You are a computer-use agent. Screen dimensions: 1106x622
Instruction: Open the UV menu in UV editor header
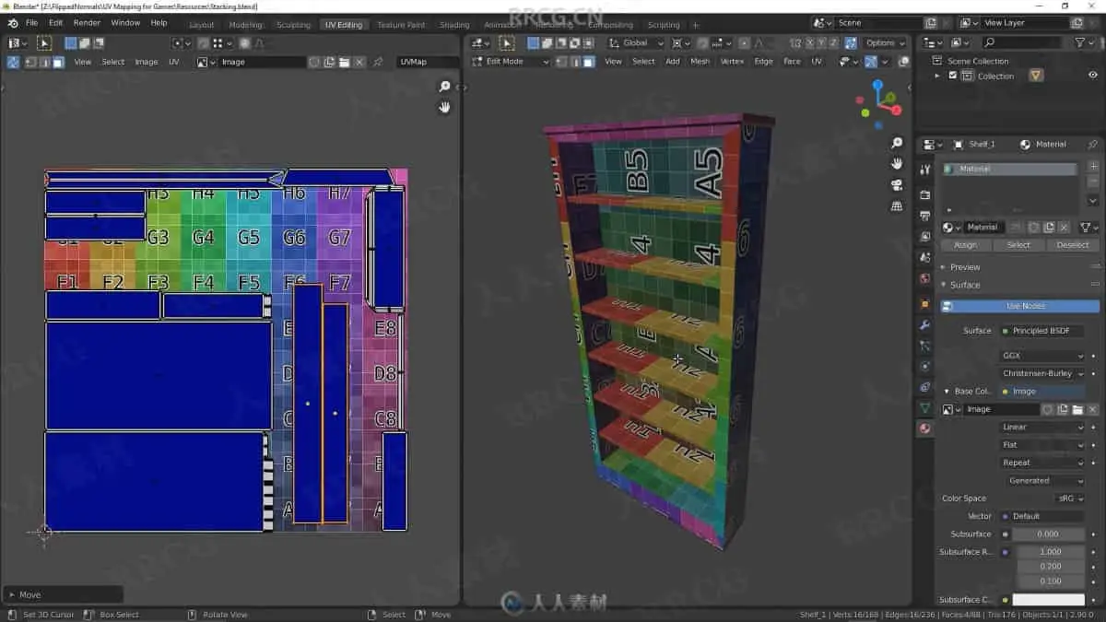pyautogui.click(x=173, y=62)
